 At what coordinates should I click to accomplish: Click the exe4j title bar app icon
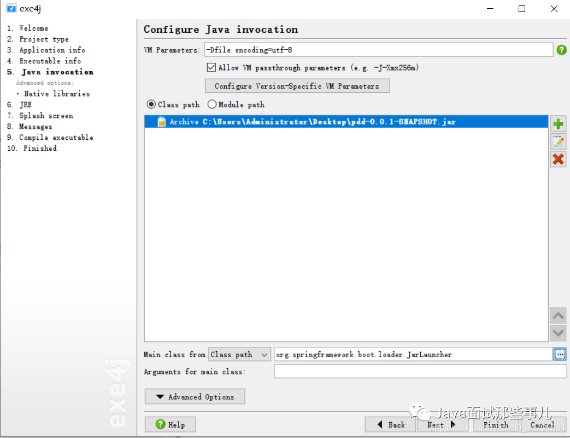pos(11,8)
